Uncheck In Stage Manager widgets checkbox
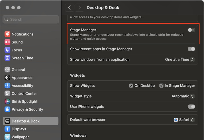Screen dimensions: 204x140 pos(161,85)
